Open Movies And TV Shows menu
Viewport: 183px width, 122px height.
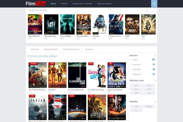(82, 4)
